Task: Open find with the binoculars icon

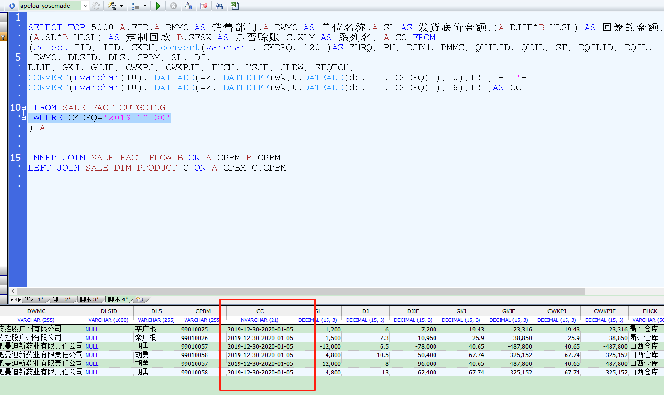Action: (x=219, y=6)
